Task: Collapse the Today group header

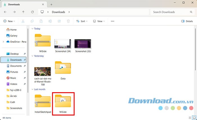Action: click(32, 28)
